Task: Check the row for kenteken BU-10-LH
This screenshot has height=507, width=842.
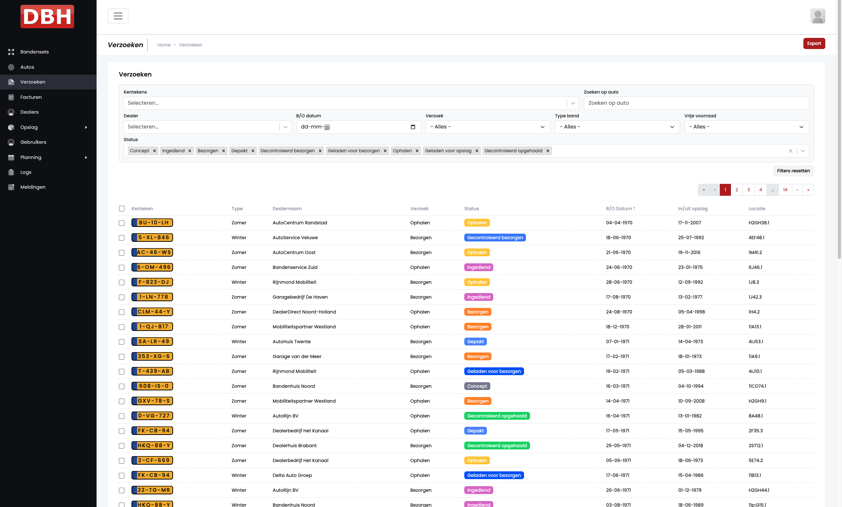Action: click(122, 223)
